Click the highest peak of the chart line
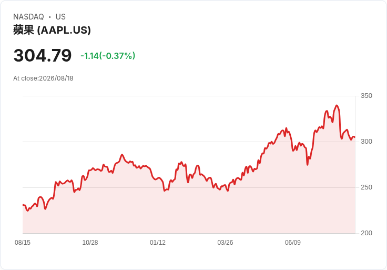 [x=337, y=105]
